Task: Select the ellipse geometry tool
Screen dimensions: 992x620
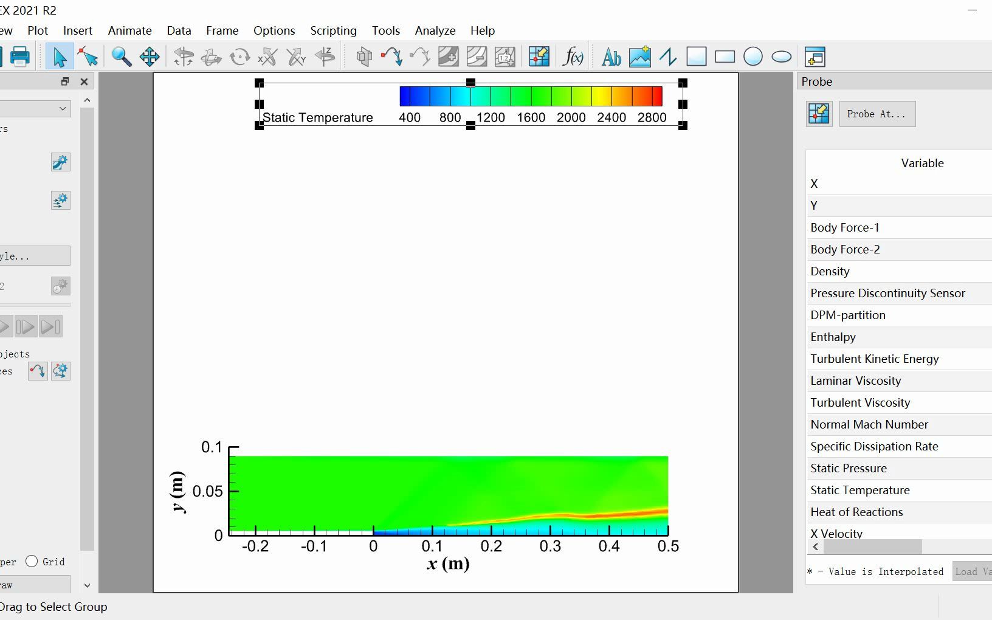Action: point(782,57)
